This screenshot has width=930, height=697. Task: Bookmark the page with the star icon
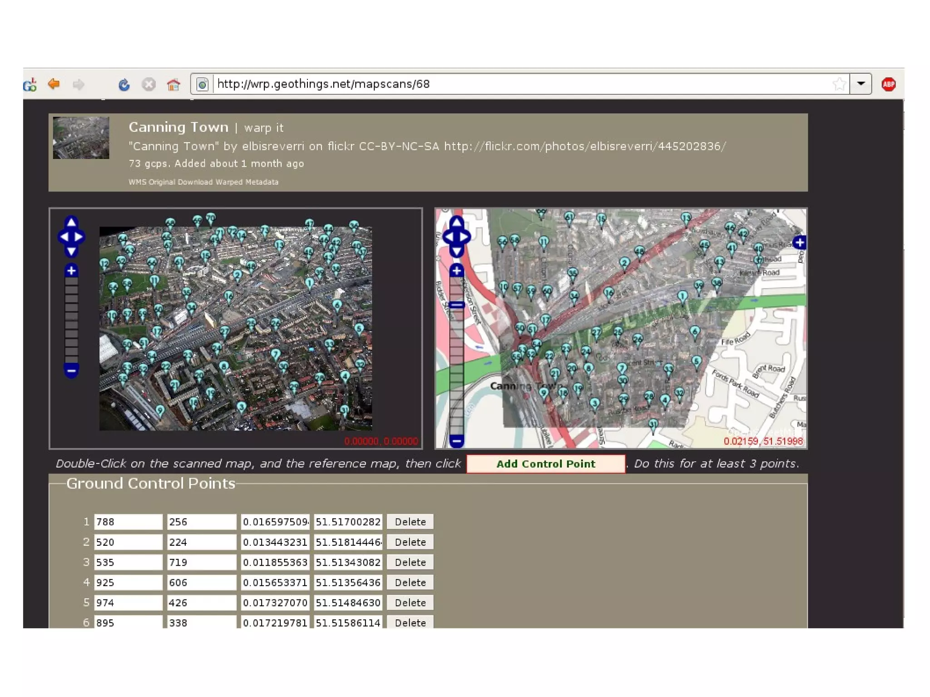pyautogui.click(x=839, y=84)
